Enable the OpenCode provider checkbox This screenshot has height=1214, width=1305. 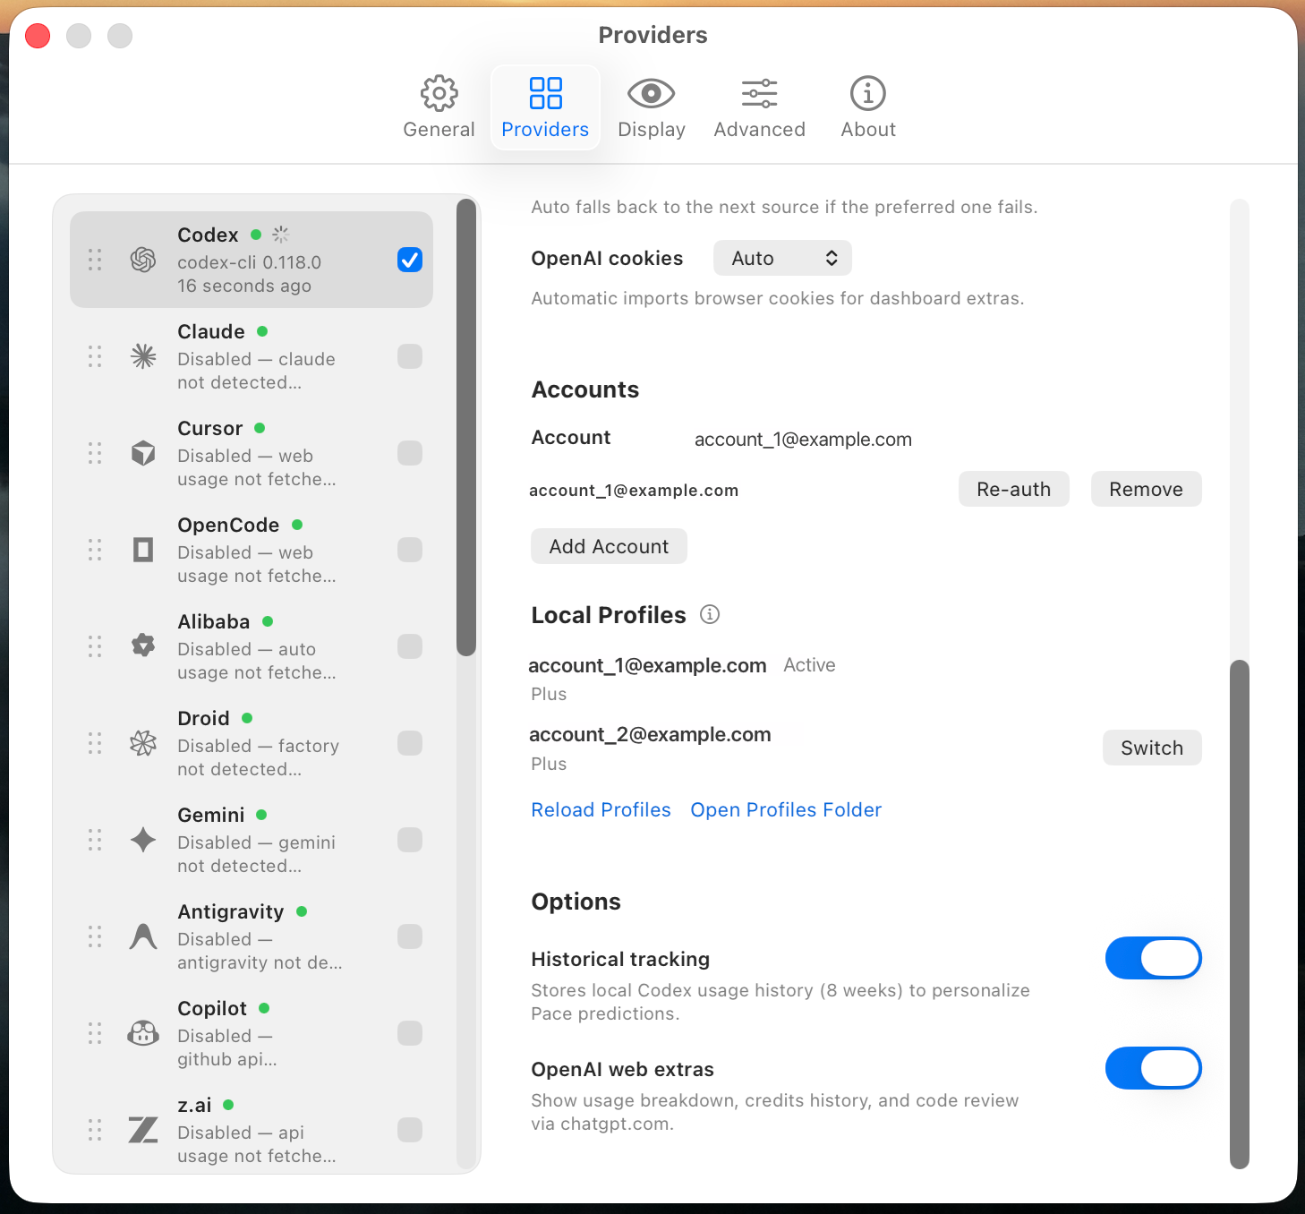pos(410,550)
